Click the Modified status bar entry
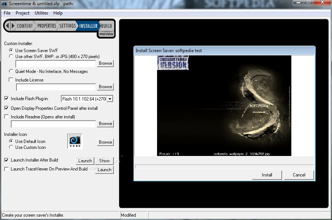 pyautogui.click(x=129, y=215)
